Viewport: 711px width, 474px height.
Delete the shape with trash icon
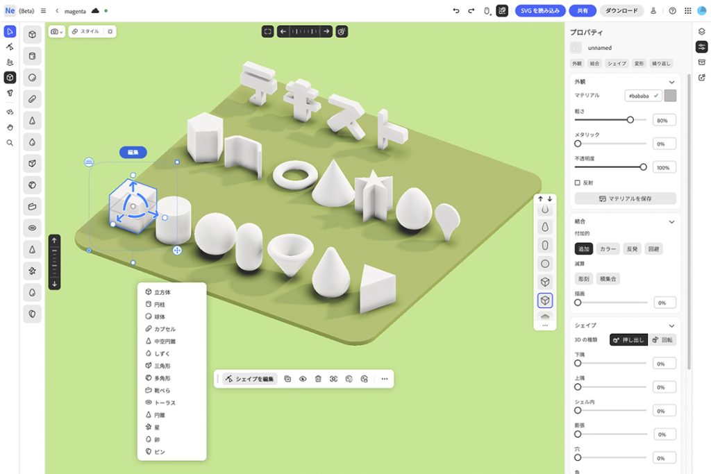click(x=318, y=379)
